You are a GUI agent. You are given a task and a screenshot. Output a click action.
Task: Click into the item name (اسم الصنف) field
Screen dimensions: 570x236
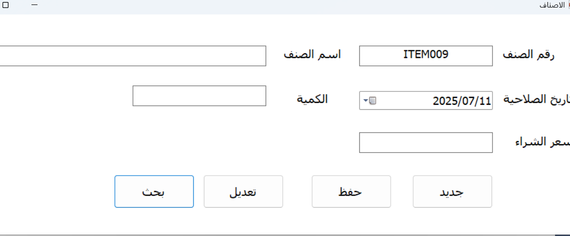(x=132, y=55)
